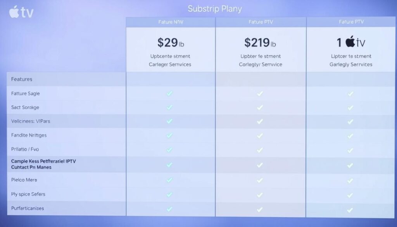Select the rightmost Fature PTV plan header
The width and height of the screenshot is (397, 227).
[x=351, y=22]
